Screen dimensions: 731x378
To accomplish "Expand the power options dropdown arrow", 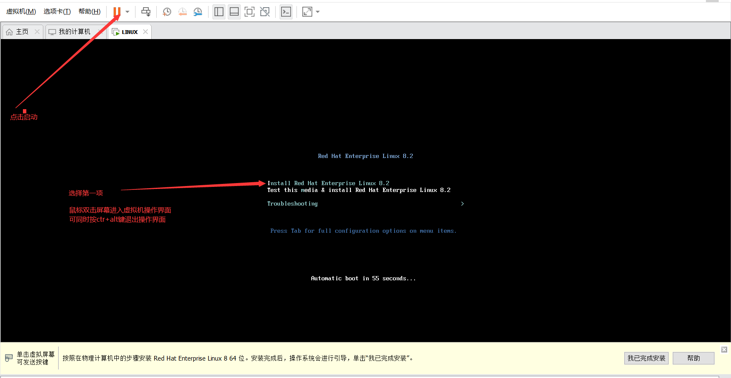I will (x=127, y=12).
